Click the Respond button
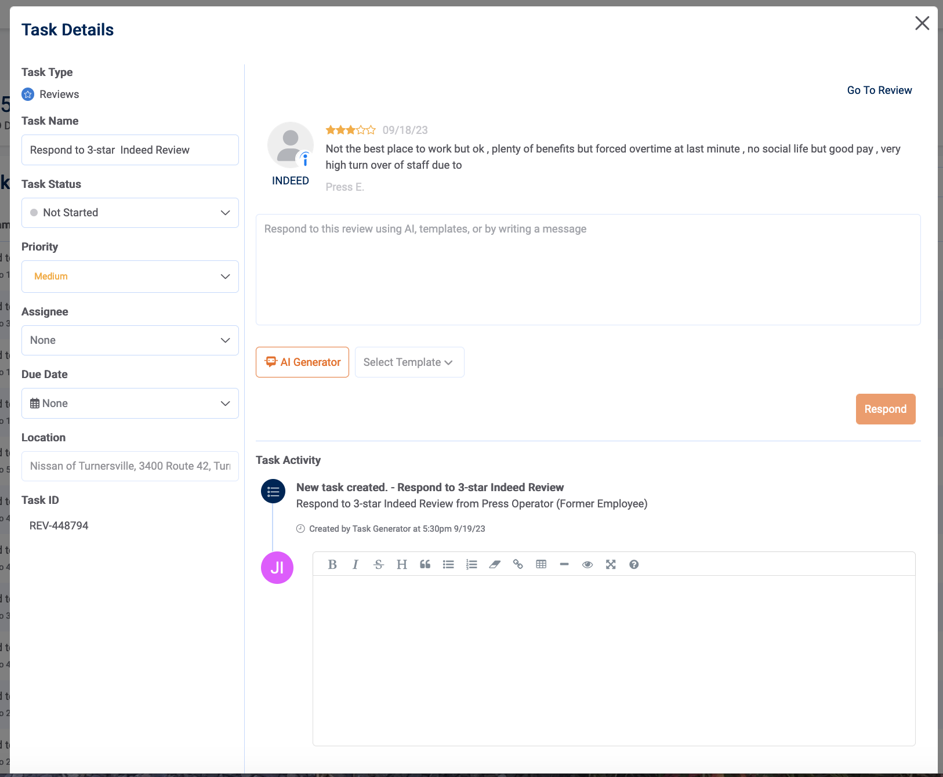The width and height of the screenshot is (943, 777). click(x=886, y=409)
